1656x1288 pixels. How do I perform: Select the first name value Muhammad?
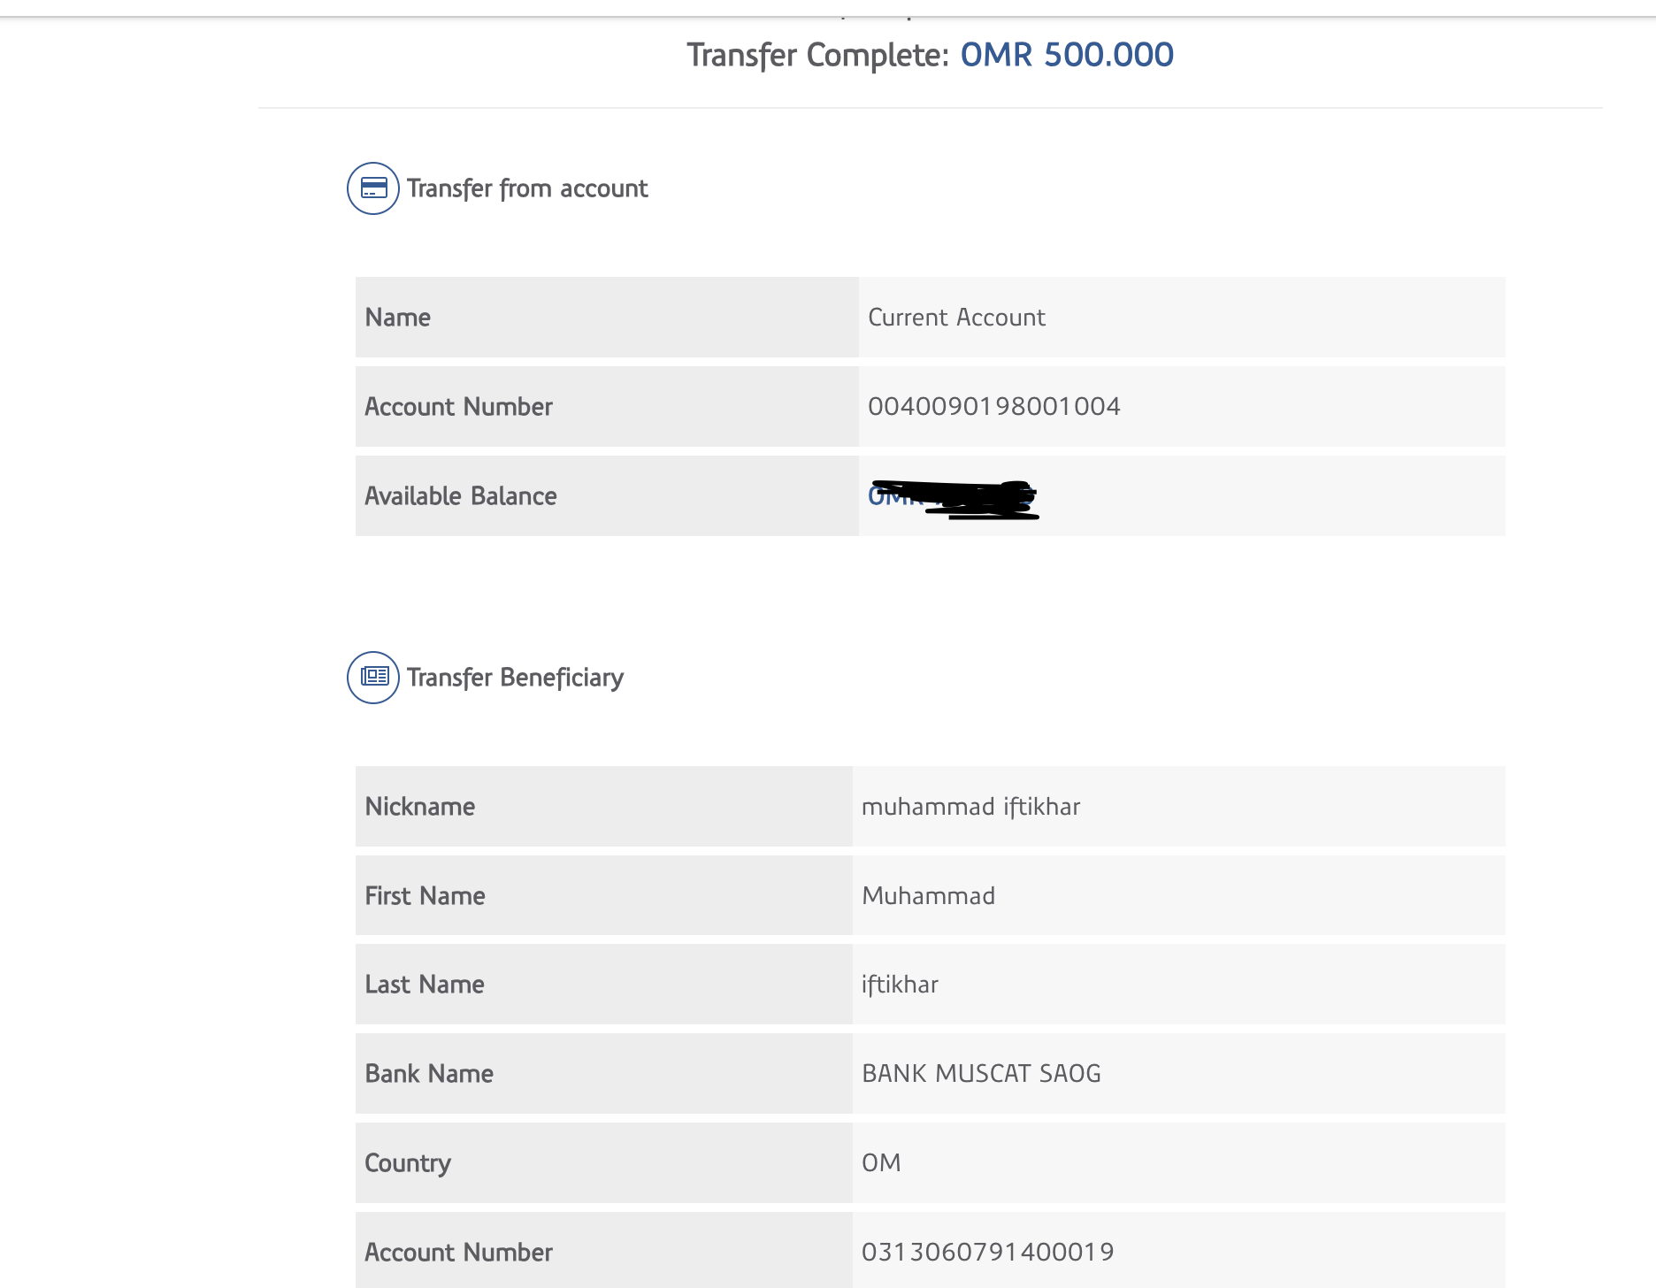coord(928,896)
